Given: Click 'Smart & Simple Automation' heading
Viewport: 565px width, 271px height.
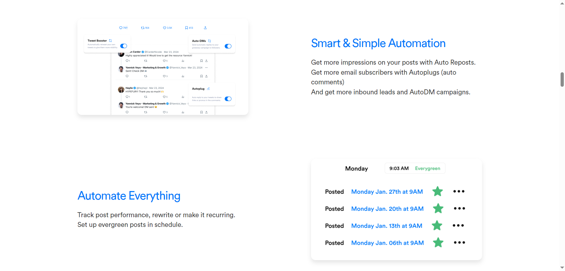Looking at the screenshot, I should click(378, 43).
